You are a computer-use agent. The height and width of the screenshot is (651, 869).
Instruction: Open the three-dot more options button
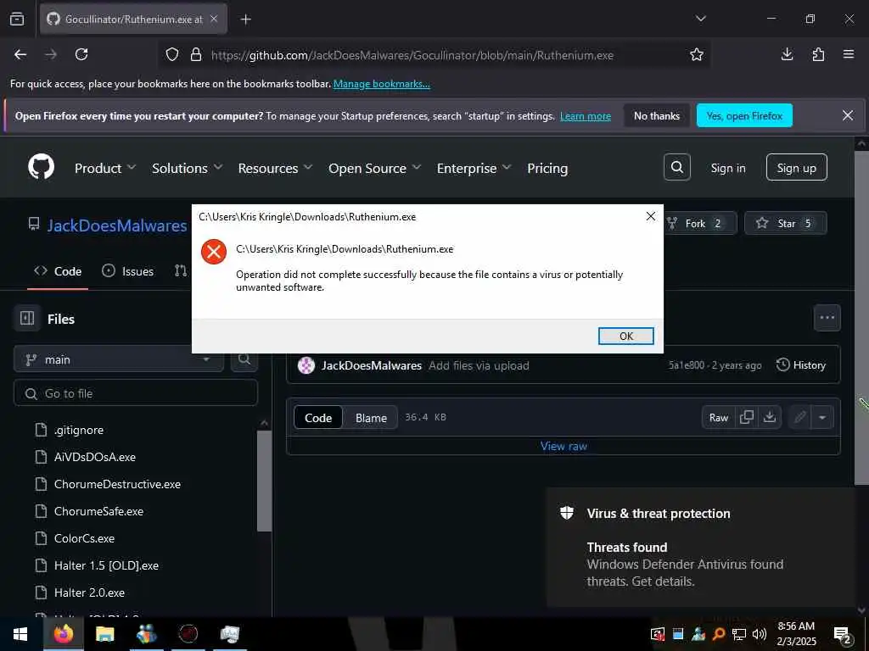point(827,318)
